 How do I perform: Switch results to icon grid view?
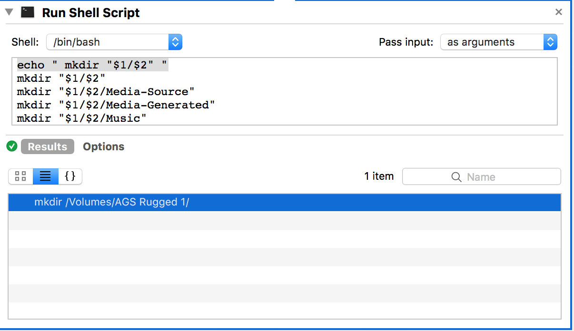(20, 176)
